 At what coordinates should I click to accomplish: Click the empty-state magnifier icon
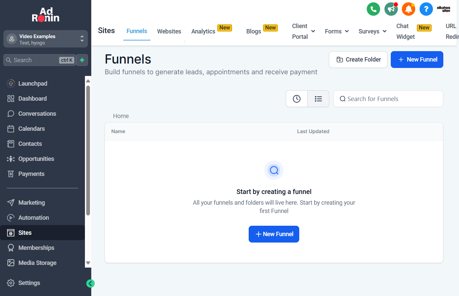274,170
